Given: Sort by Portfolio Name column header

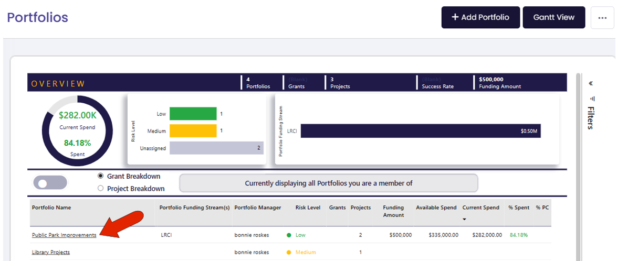Looking at the screenshot, I should [51, 208].
